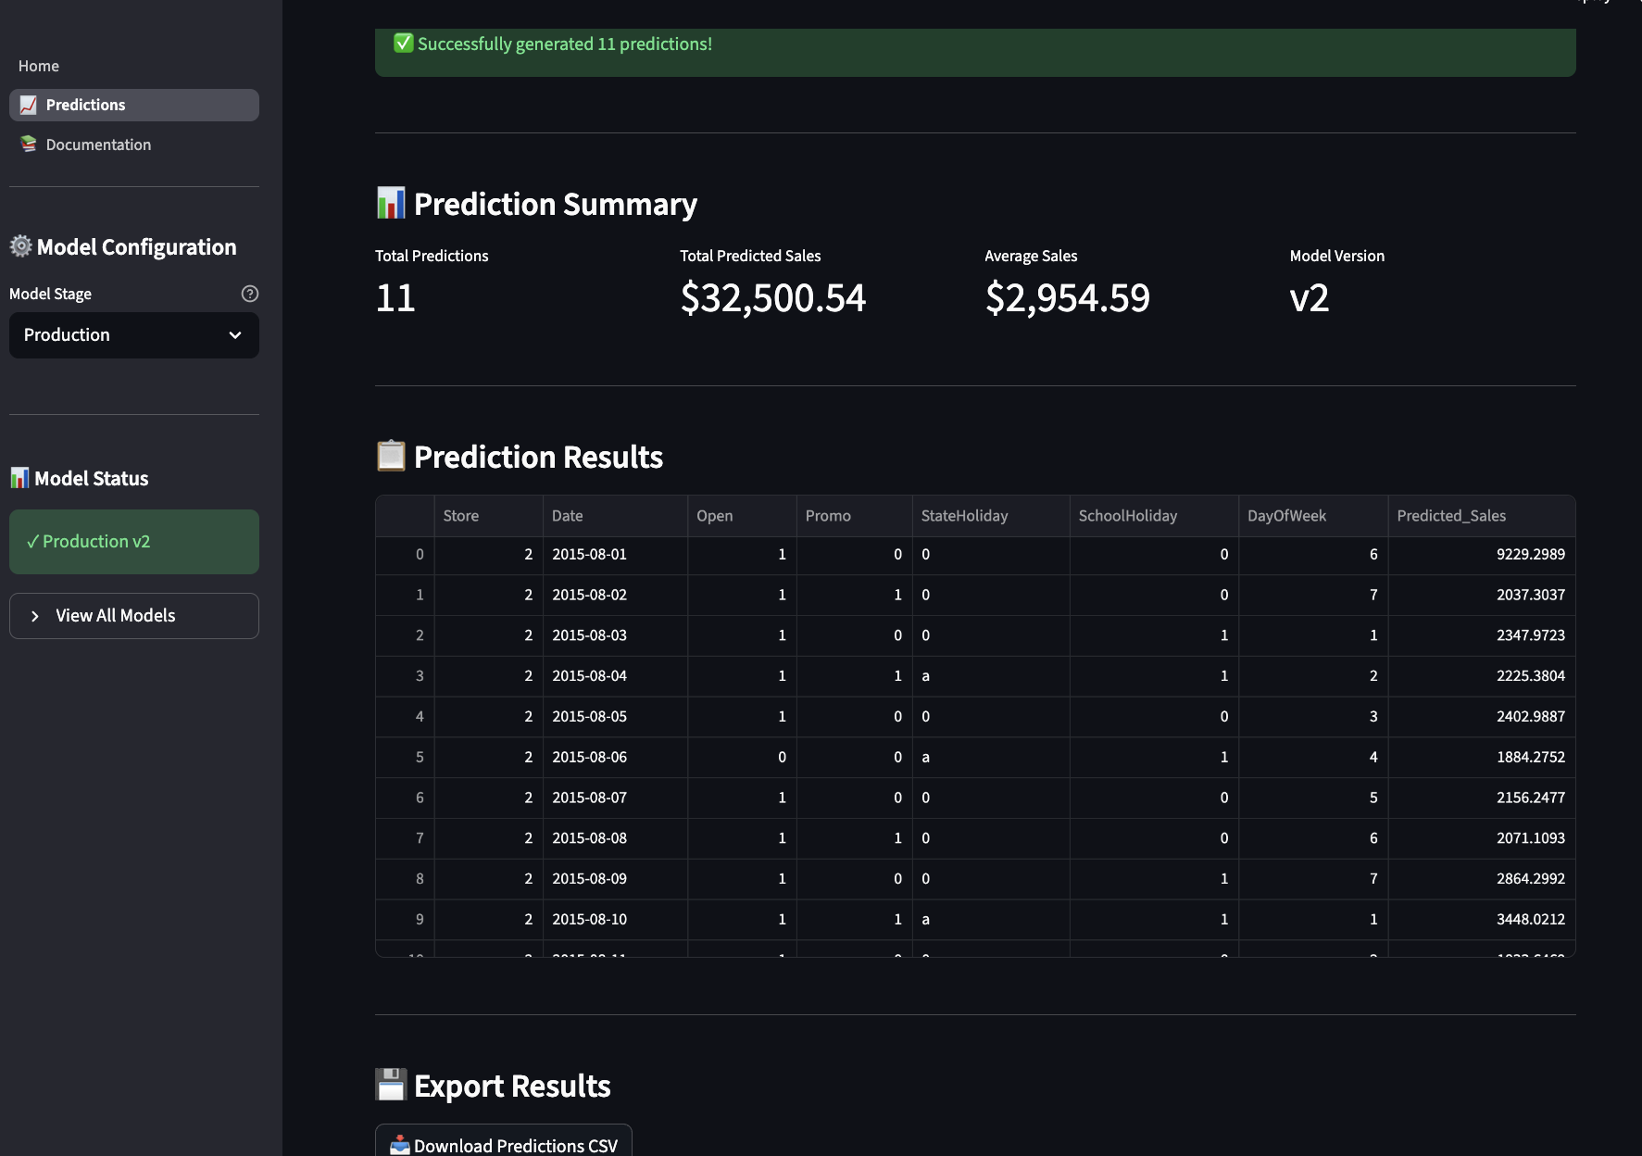Select the Predicted_Sales column header
The height and width of the screenshot is (1156, 1642).
[1451, 516]
